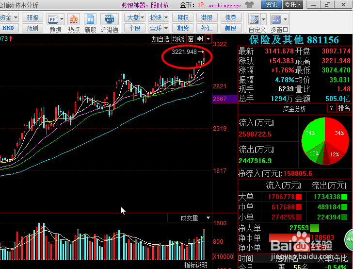Toggle the 均线 moving averages button

click(178, 39)
